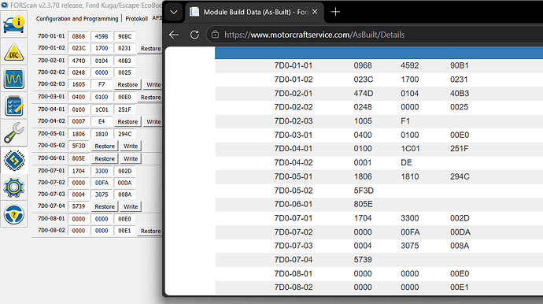Select web value 00FA in 7D0-07-02
The image size is (543, 304).
[x=410, y=232]
